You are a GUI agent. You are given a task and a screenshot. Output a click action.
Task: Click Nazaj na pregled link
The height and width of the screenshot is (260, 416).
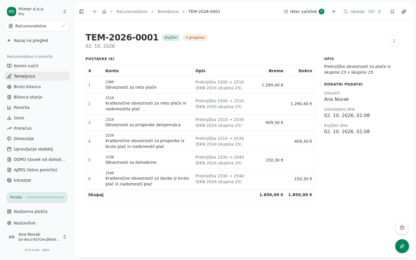click(37, 40)
